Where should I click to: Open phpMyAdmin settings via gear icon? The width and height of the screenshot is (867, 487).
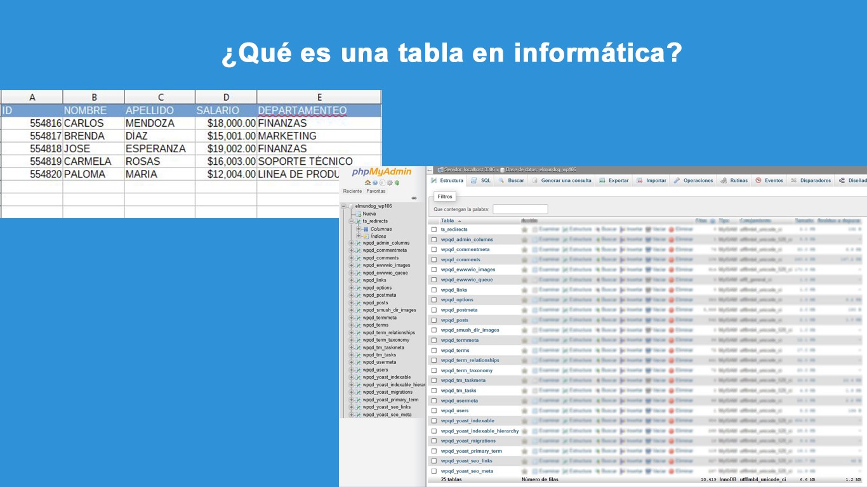pos(390,183)
